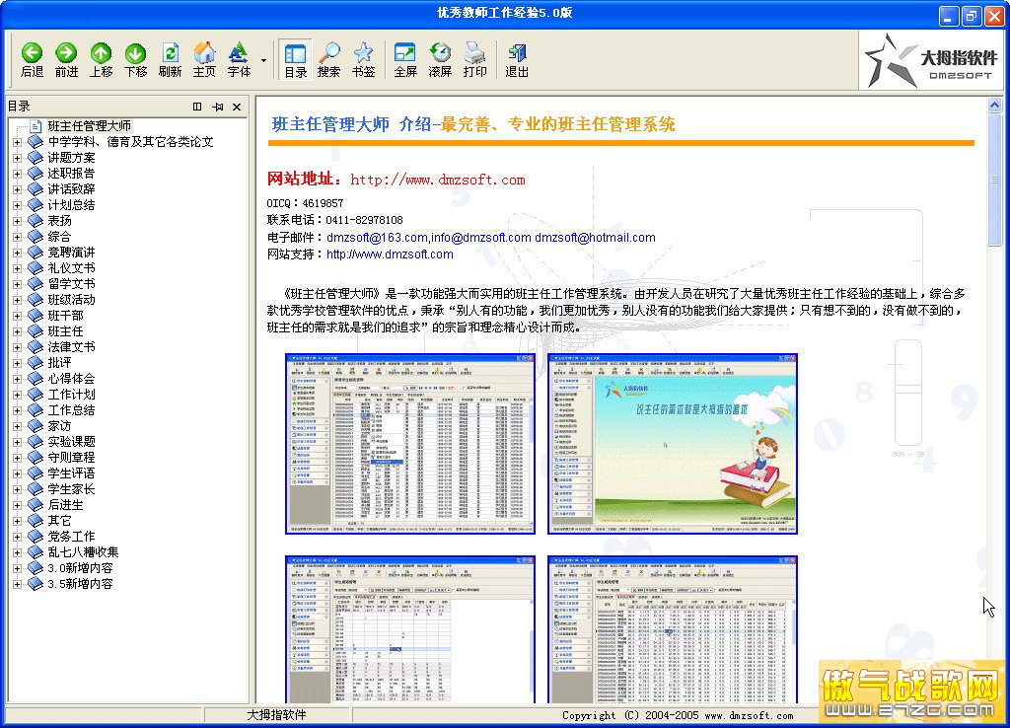Screen dimensions: 1010x728
Task: Click the 前进 forward toolbar icon
Action: pos(66,60)
